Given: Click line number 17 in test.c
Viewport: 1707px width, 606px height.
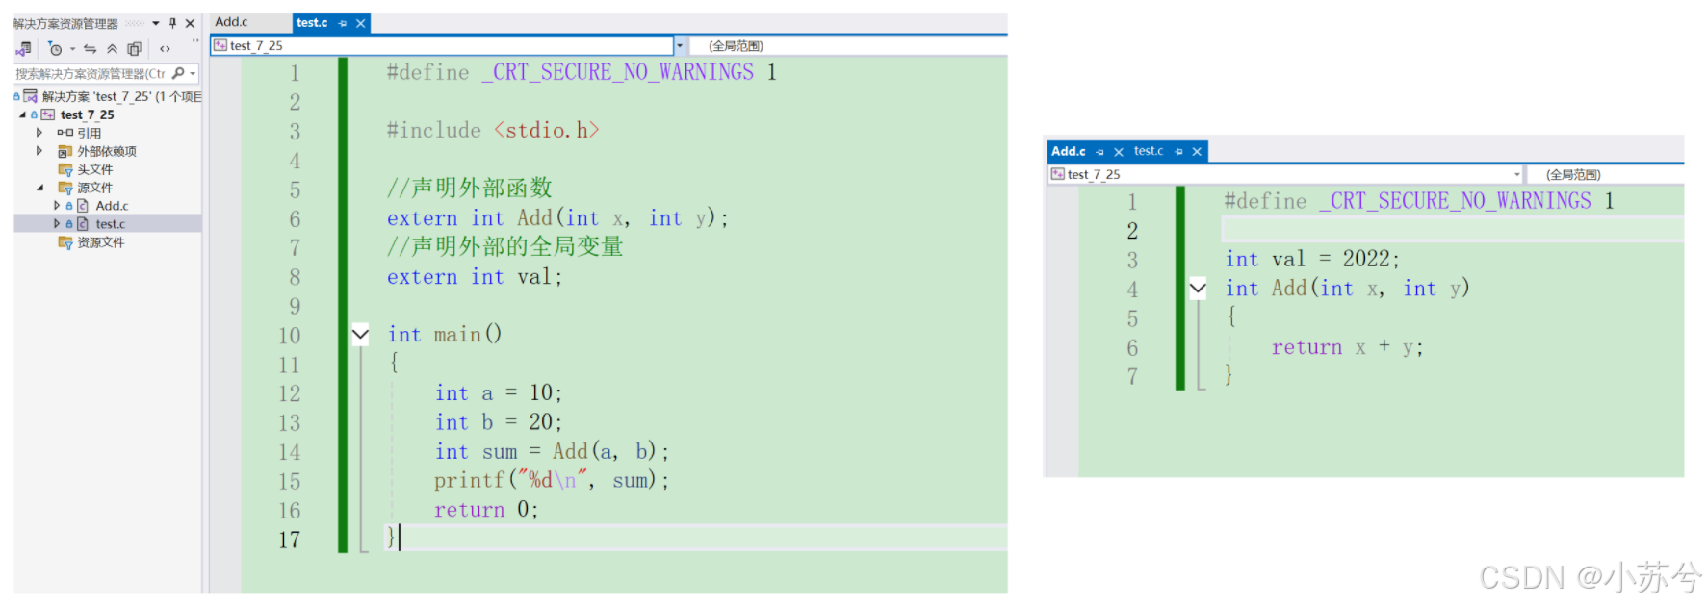Looking at the screenshot, I should pos(289,540).
